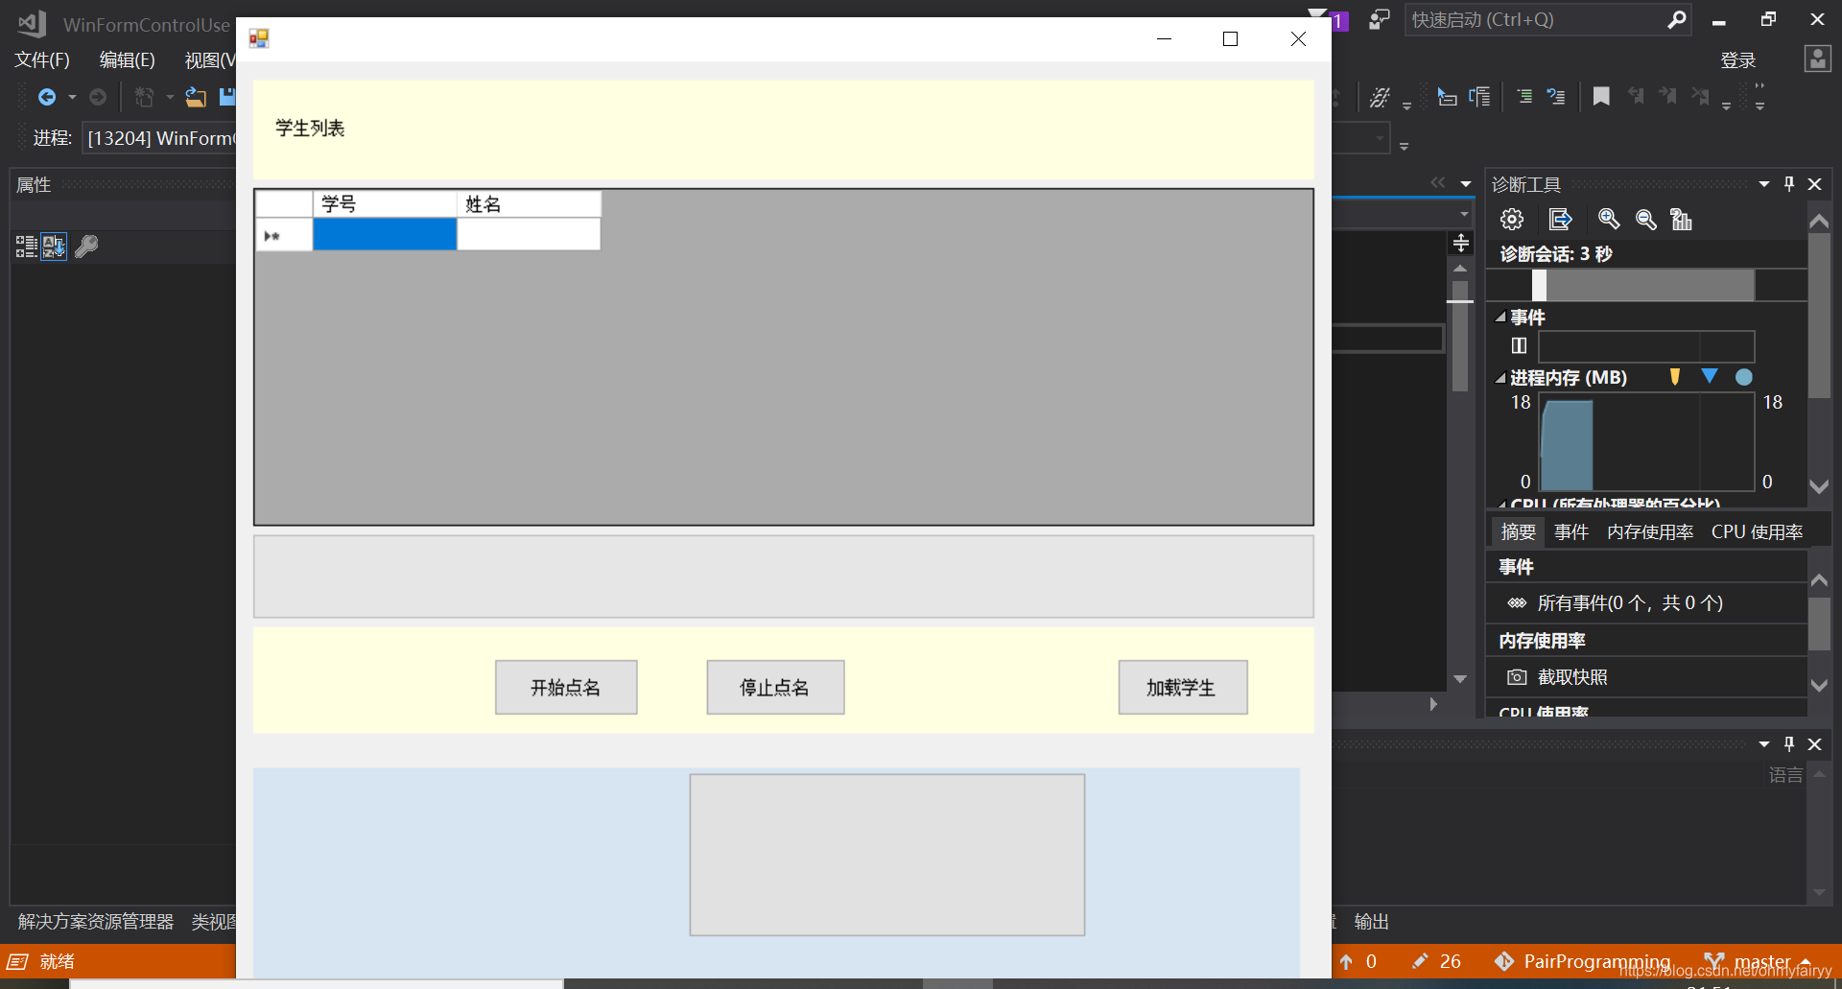Open the 文件(F) menu
1842x989 pixels.
pyautogui.click(x=42, y=60)
